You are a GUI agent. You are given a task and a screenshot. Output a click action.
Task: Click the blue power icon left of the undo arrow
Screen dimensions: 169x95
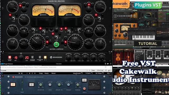tap(2, 73)
